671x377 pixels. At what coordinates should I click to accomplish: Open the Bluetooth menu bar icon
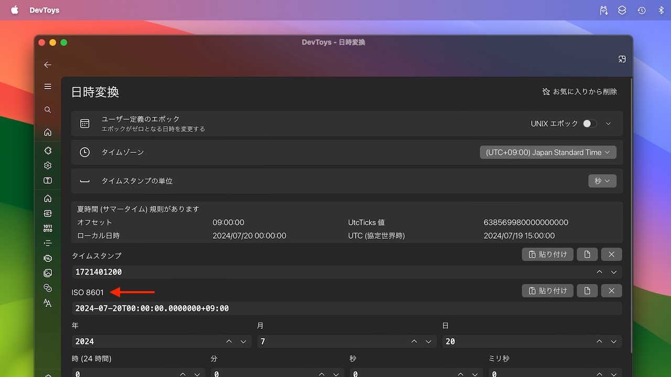point(661,10)
